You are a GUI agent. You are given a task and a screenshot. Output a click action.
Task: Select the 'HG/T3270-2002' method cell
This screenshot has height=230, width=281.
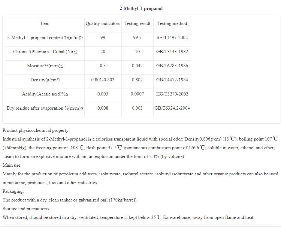[172, 94]
